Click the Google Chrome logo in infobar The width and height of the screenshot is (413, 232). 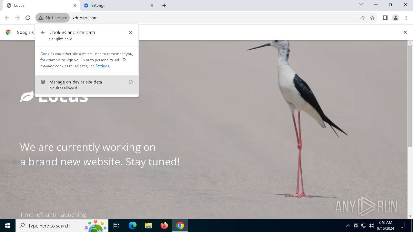coord(8,32)
